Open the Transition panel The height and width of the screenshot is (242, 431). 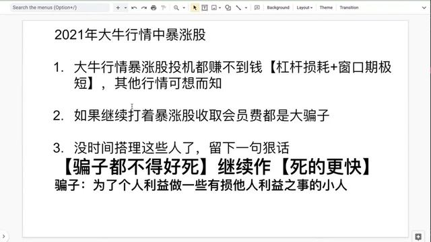349,7
